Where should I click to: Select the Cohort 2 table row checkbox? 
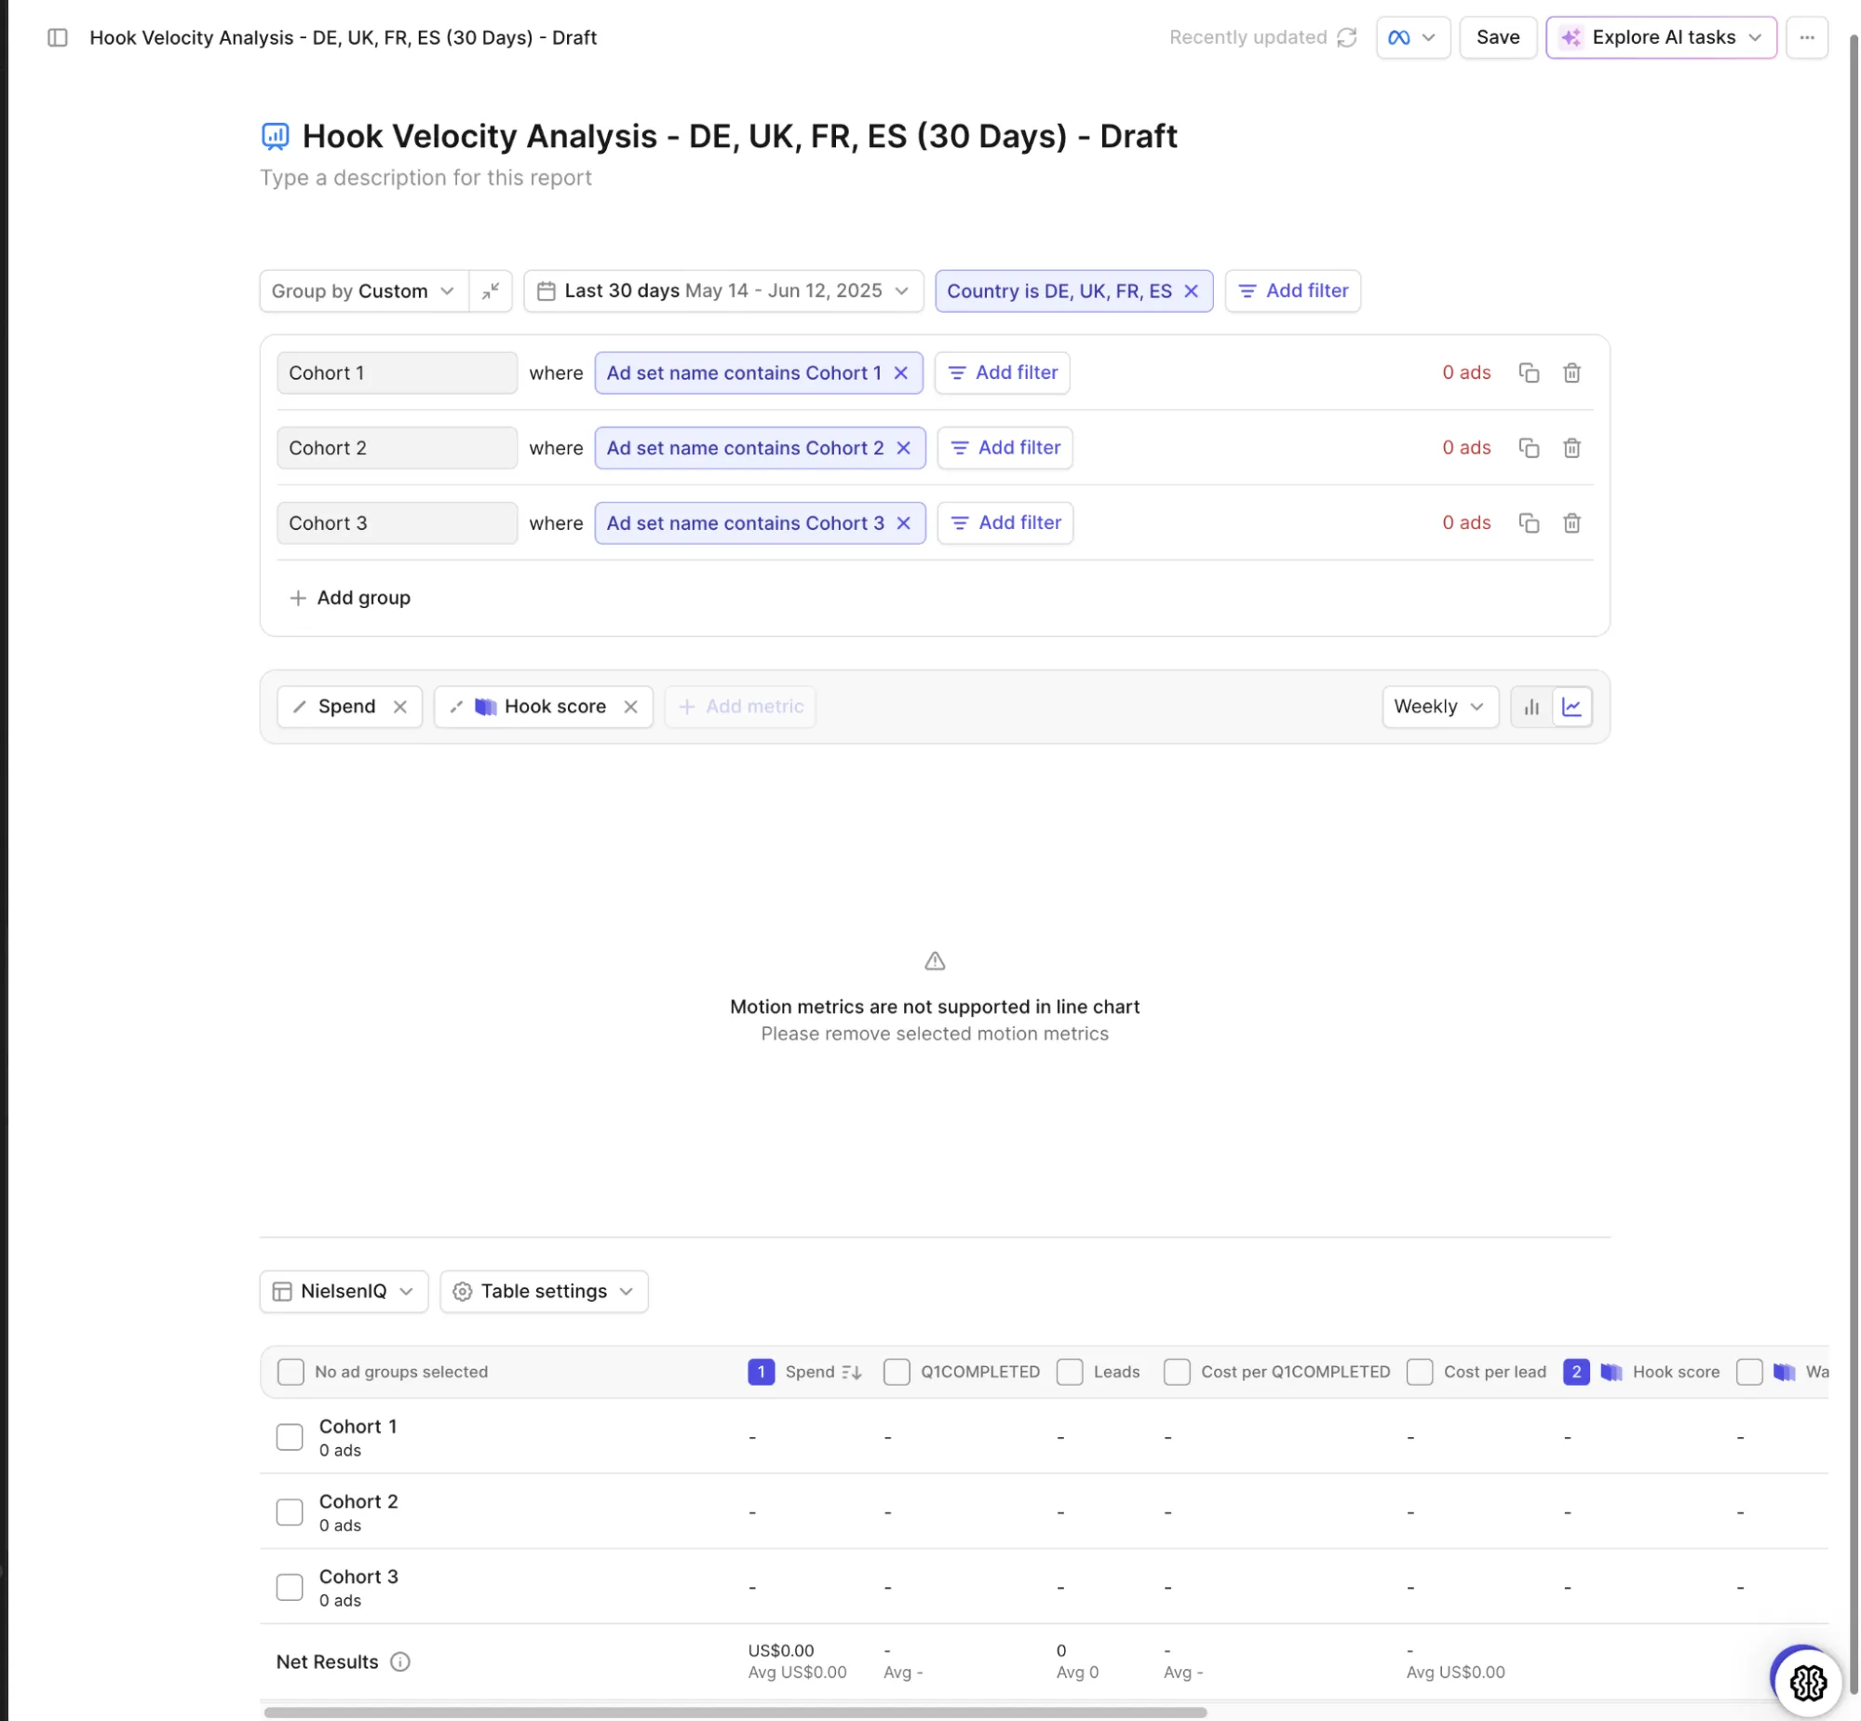click(290, 1512)
